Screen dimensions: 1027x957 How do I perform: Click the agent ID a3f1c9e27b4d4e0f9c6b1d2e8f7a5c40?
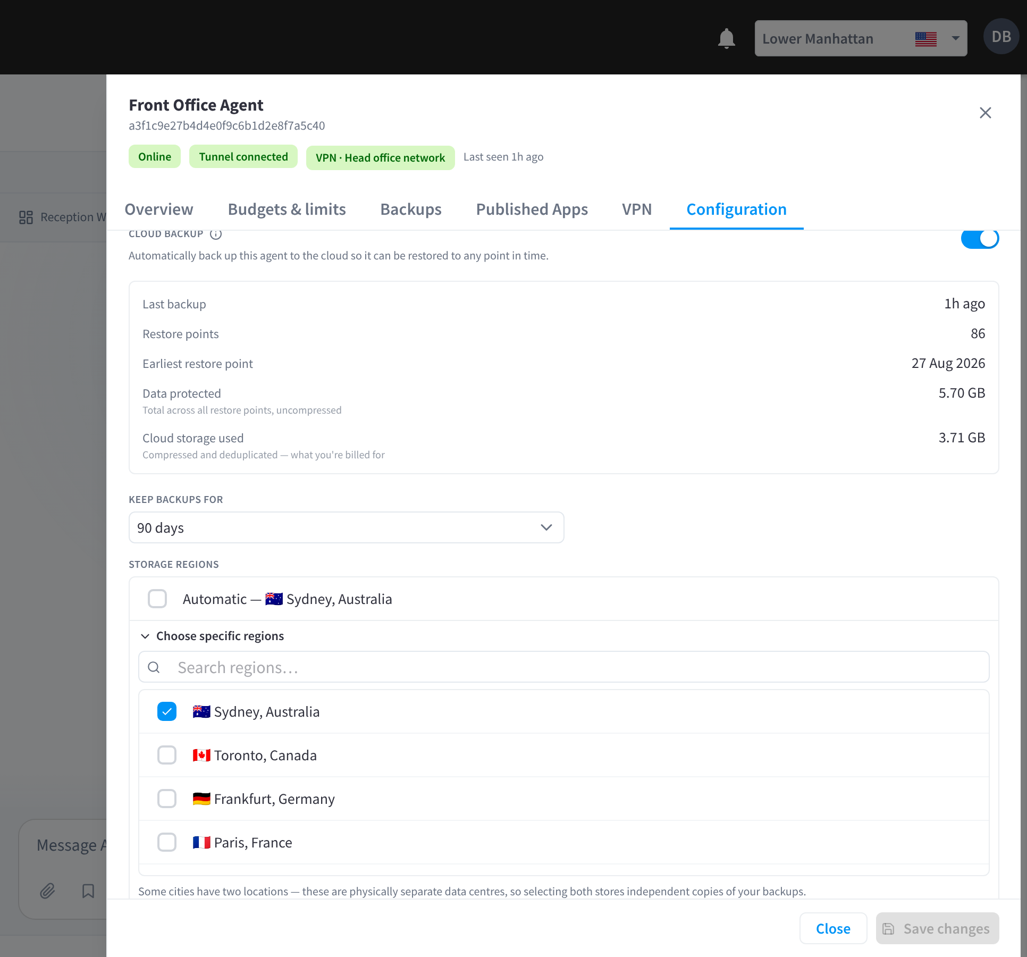pyautogui.click(x=227, y=126)
